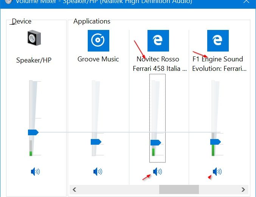Click the Edge icon above Novitec Rosso

tap(158, 41)
